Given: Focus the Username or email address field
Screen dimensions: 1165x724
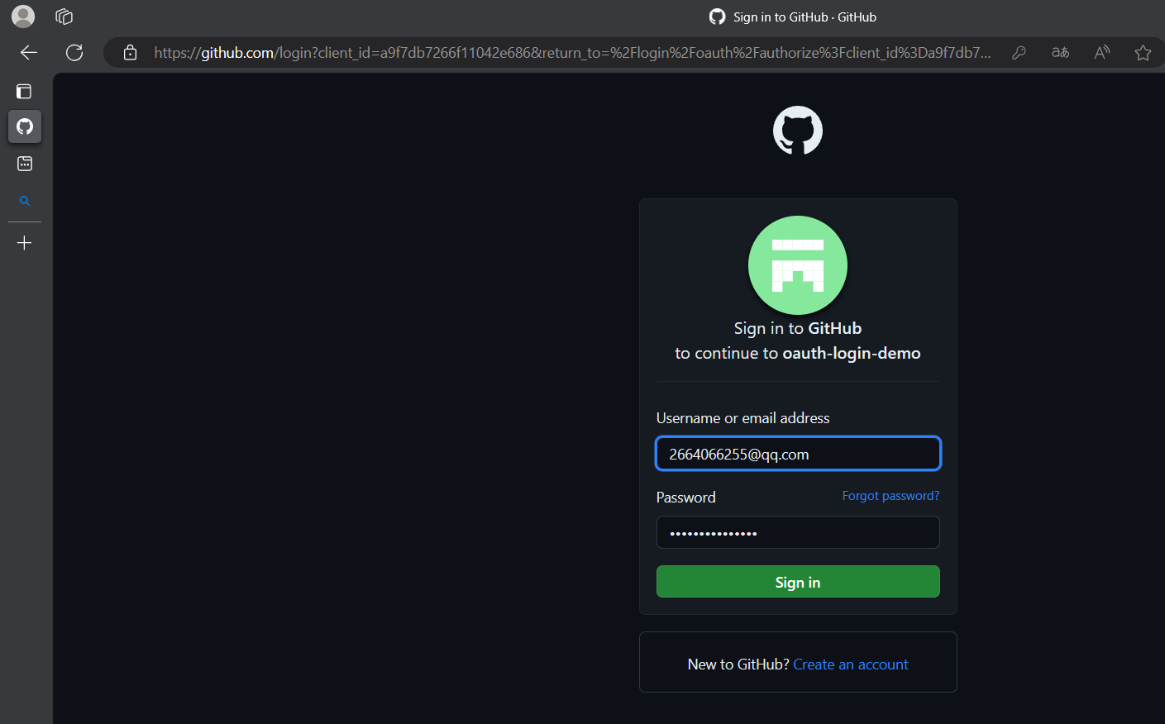Looking at the screenshot, I should pos(797,454).
